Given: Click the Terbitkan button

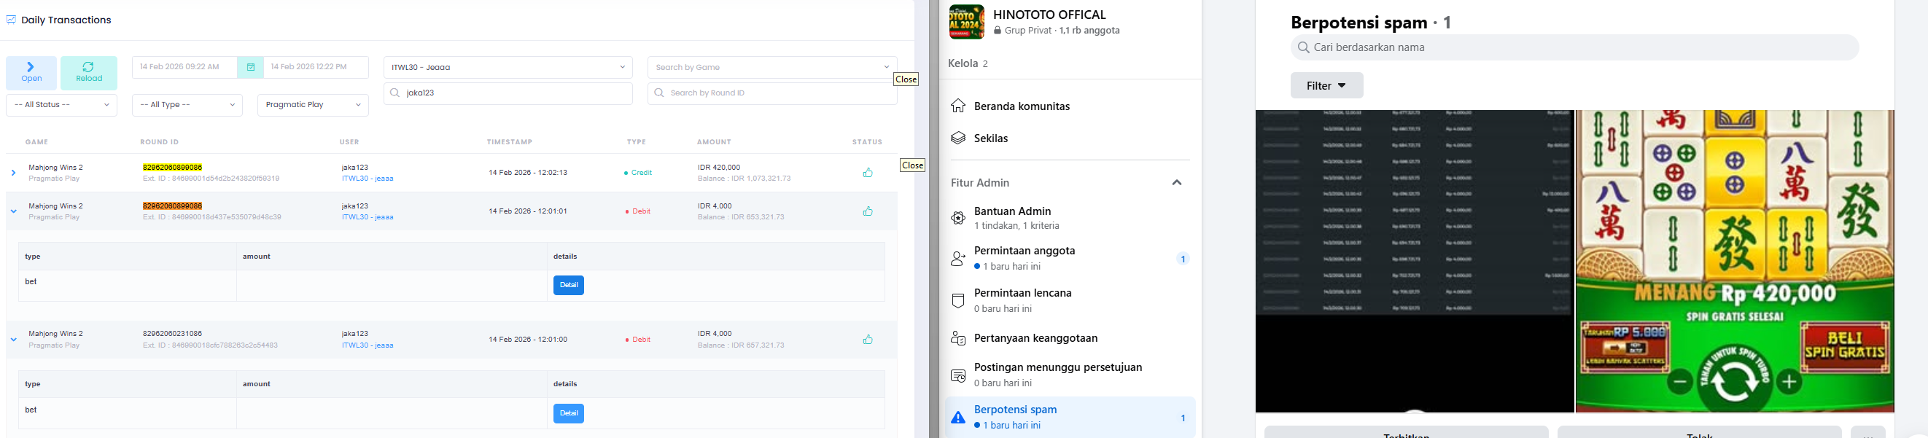Looking at the screenshot, I should tap(1407, 433).
